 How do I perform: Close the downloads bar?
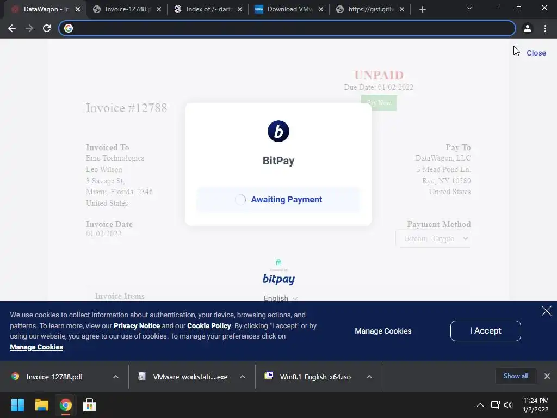point(547,376)
